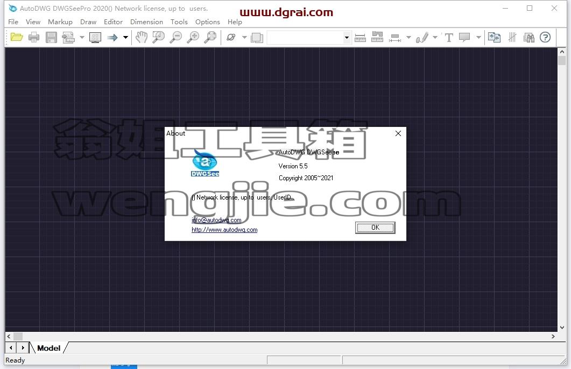Viewport: 571px width, 369px height.
Task: Click the tally marks count icon
Action: (512, 37)
